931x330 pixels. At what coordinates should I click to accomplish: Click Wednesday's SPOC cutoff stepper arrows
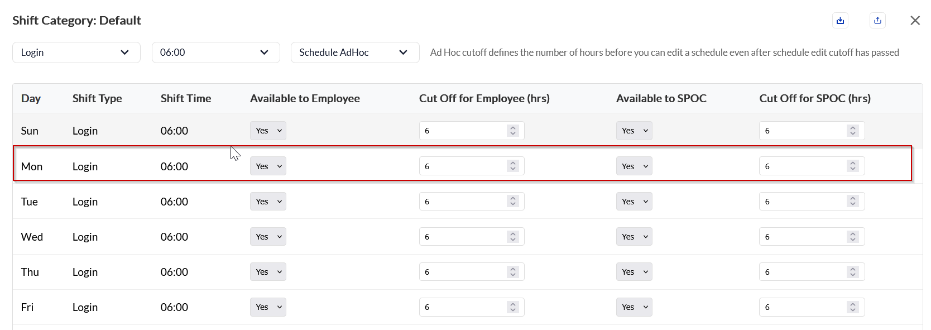[x=852, y=237]
